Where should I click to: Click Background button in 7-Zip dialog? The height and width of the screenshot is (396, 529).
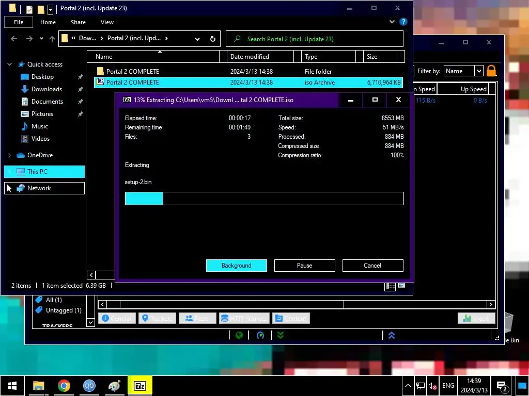point(237,266)
